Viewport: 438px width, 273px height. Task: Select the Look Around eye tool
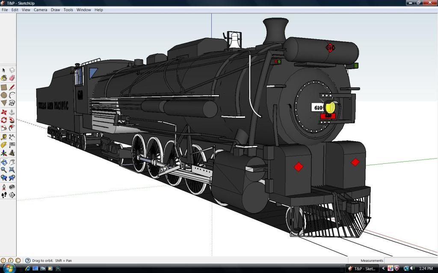tap(12, 187)
